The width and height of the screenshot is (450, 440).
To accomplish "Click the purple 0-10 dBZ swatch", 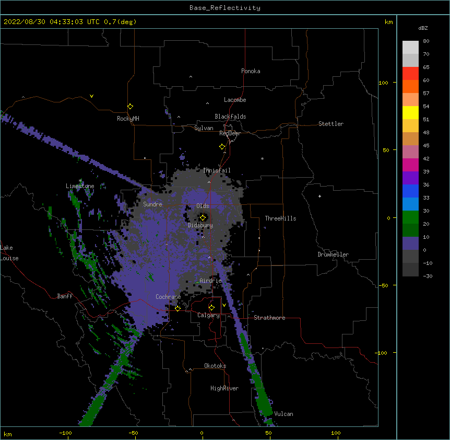I will pos(410,244).
